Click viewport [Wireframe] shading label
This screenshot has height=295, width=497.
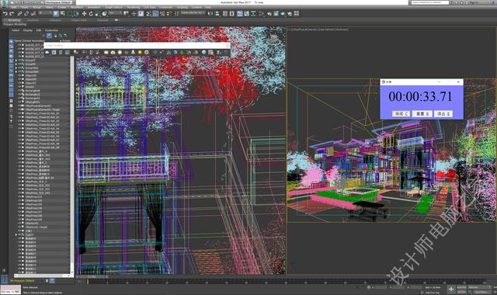pyautogui.click(x=342, y=29)
